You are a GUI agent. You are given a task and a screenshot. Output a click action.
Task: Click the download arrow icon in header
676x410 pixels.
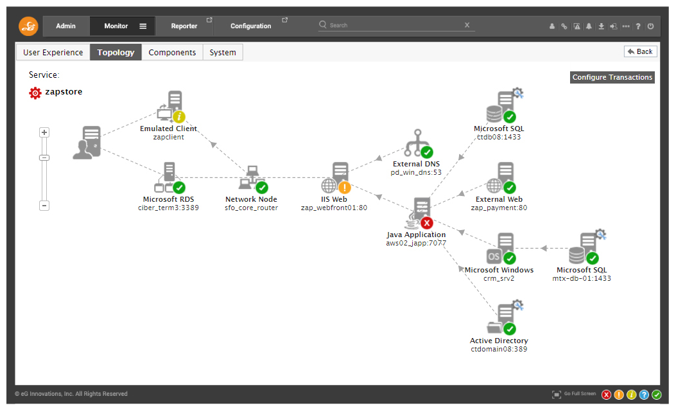coord(601,26)
